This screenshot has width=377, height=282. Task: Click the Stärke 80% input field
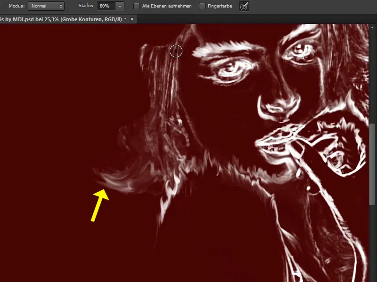tap(107, 6)
